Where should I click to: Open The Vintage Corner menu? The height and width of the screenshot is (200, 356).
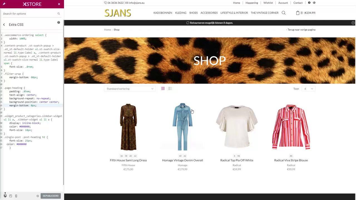click(264, 13)
